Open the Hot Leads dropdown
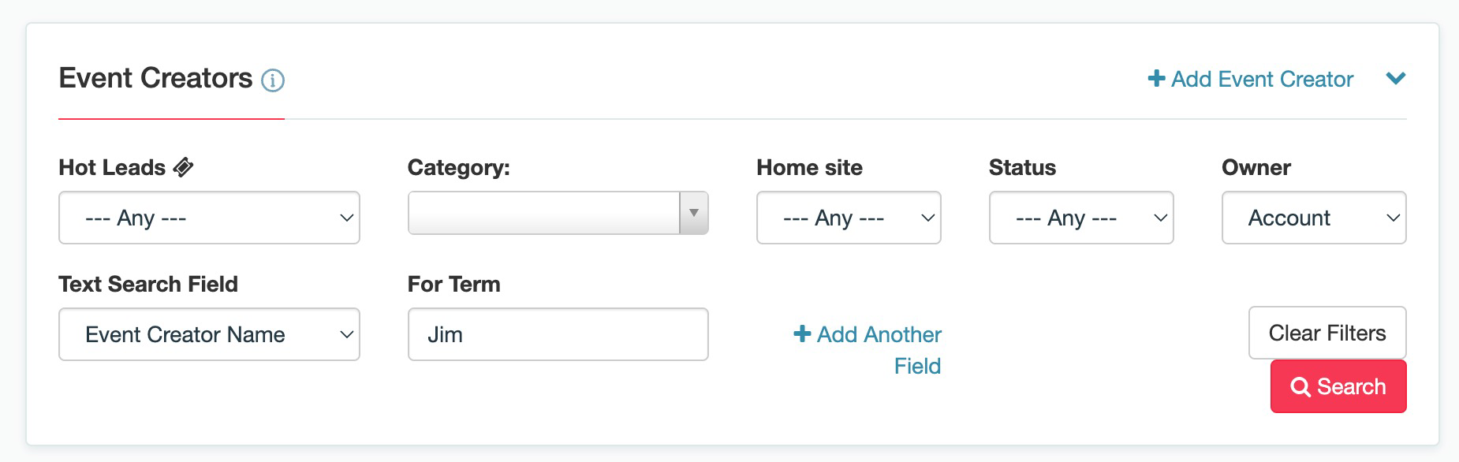Screen dimensions: 1459x462 coord(209,218)
